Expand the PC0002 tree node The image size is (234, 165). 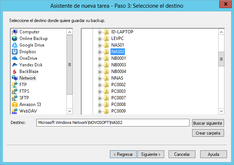100,85
